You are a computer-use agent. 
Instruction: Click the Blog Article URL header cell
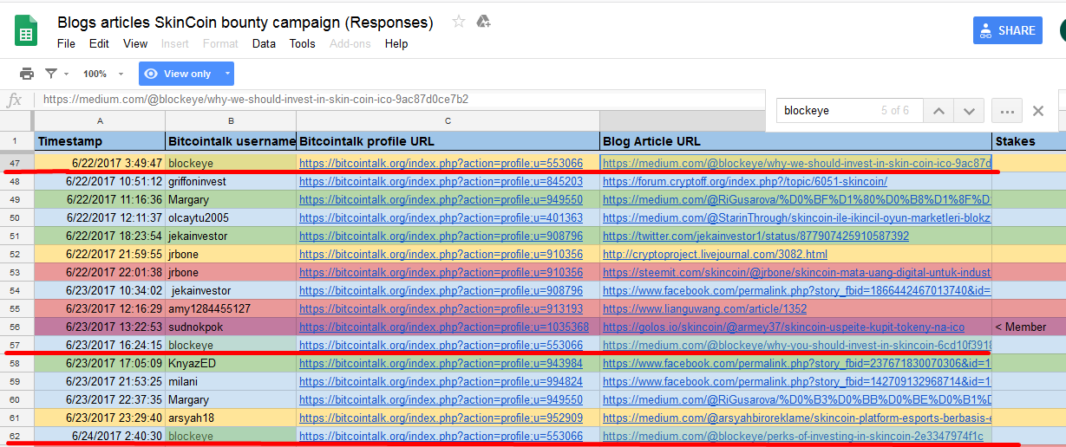pos(795,141)
